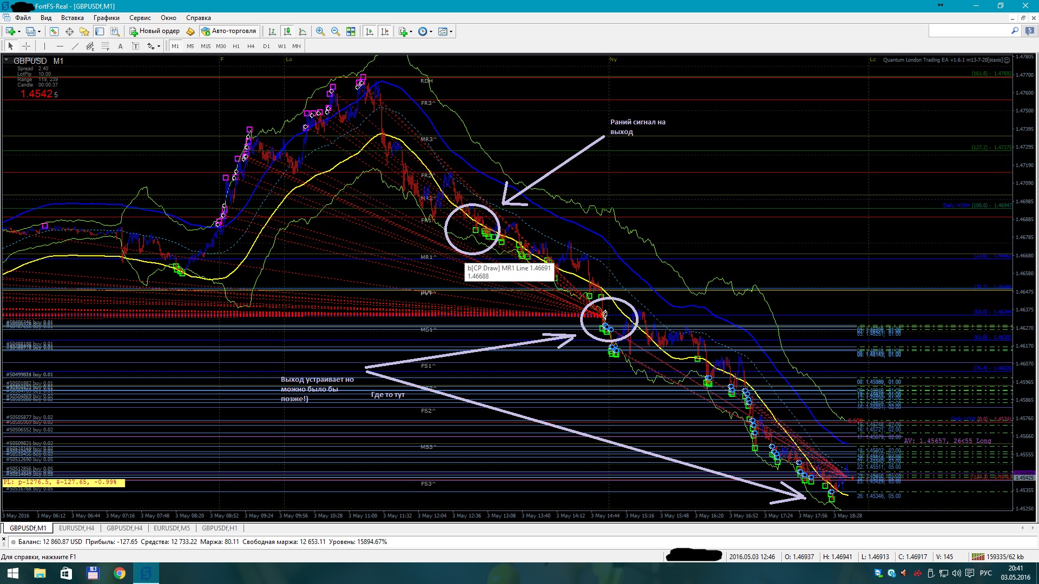The height and width of the screenshot is (584, 1039).
Task: Open the Indicators list icon
Action: tap(403, 31)
